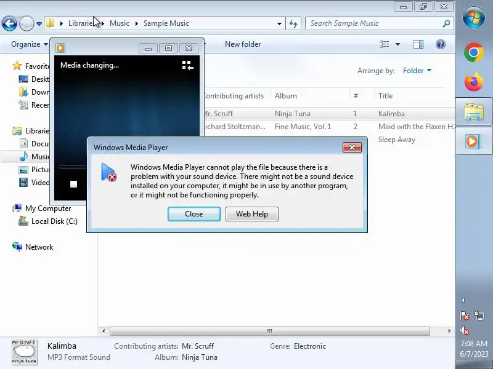Image resolution: width=493 pixels, height=369 pixels.
Task: Click the Windows Media Player title bar icon
Action: point(60,48)
